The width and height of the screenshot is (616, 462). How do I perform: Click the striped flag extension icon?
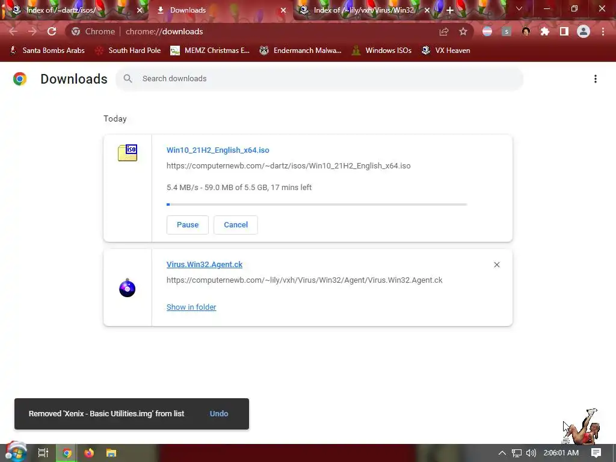[487, 31]
